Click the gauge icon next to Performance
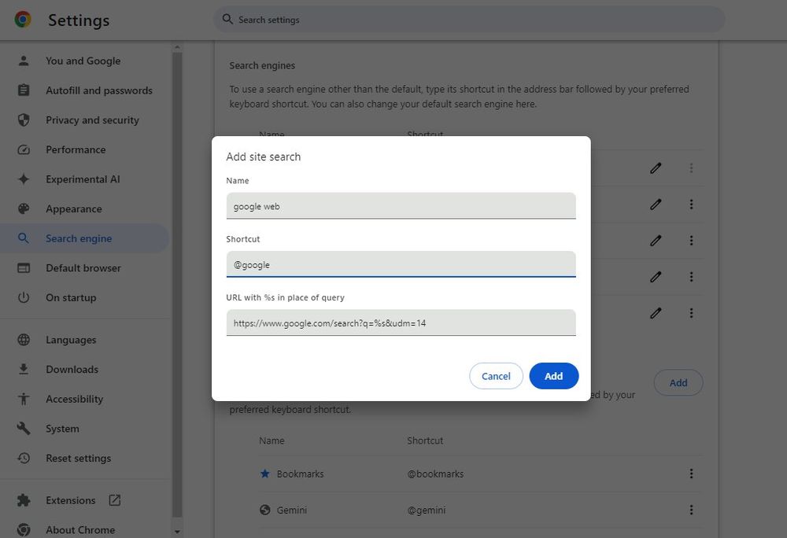 24,149
